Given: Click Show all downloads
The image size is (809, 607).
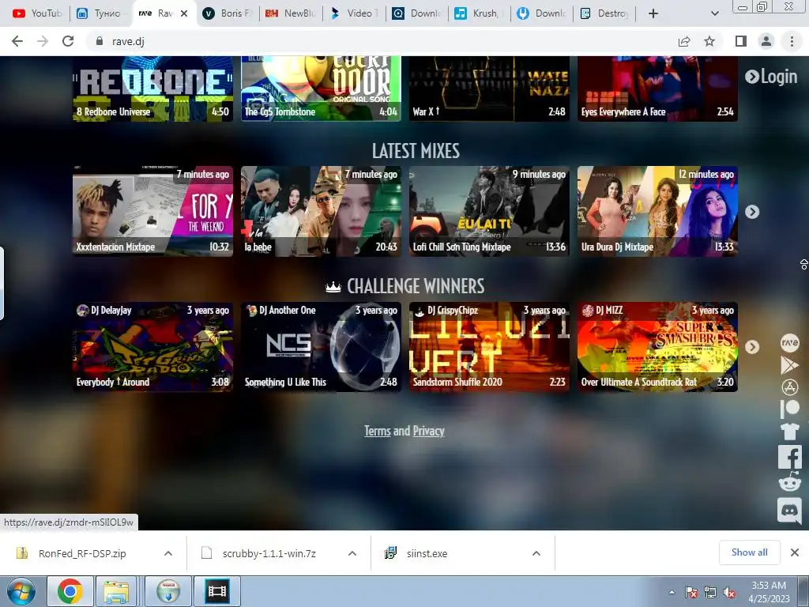Looking at the screenshot, I should pos(749,552).
